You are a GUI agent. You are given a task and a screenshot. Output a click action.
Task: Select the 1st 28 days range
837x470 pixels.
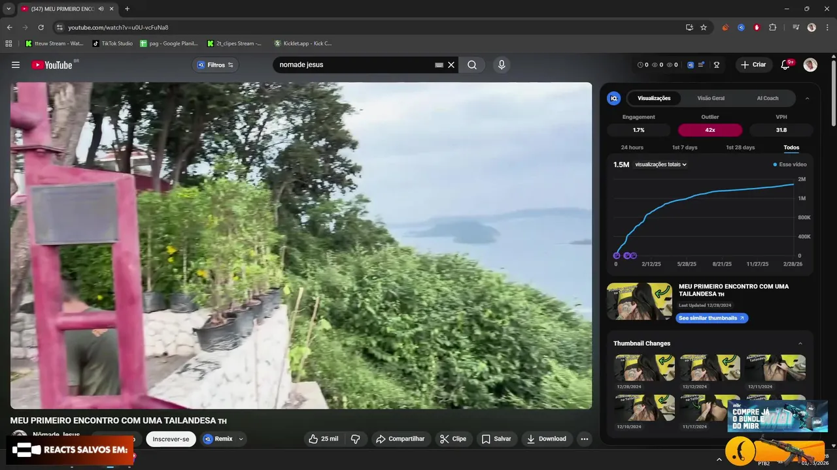740,148
